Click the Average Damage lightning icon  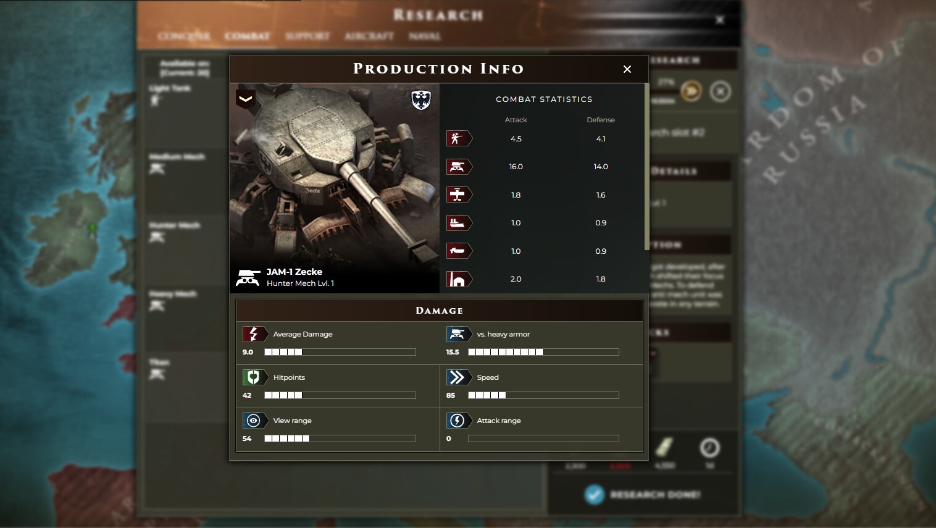tap(256, 334)
